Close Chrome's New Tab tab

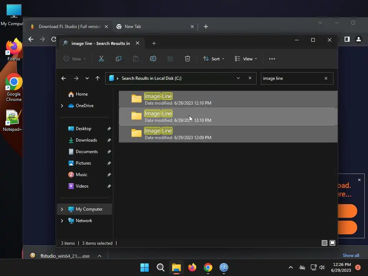(x=192, y=27)
